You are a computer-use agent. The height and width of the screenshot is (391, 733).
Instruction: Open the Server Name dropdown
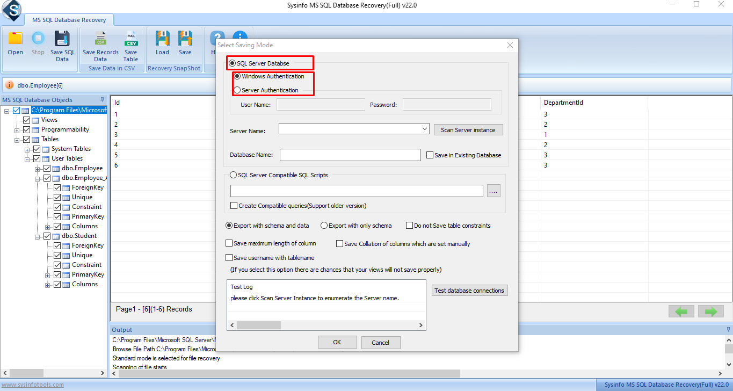pos(425,129)
